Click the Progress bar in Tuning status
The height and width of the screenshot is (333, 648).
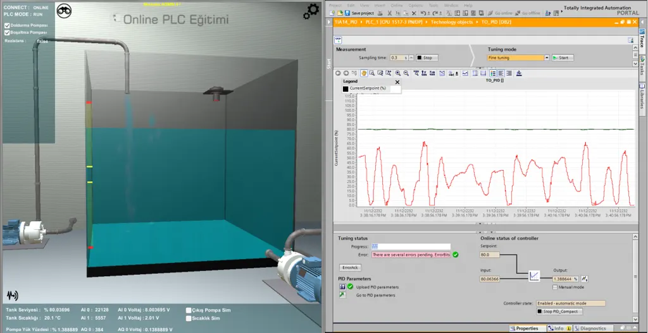click(411, 246)
